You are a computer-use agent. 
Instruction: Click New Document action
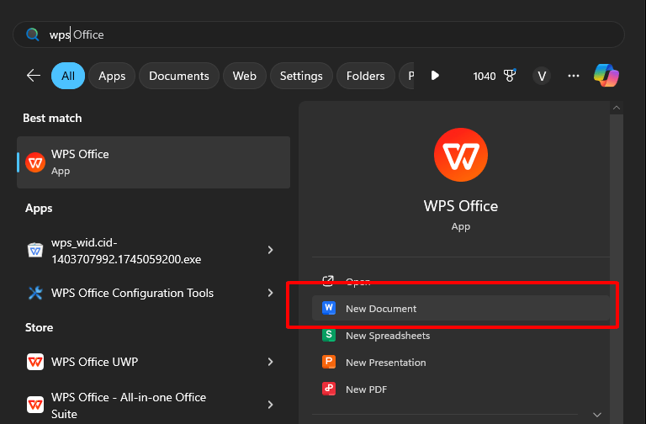381,309
